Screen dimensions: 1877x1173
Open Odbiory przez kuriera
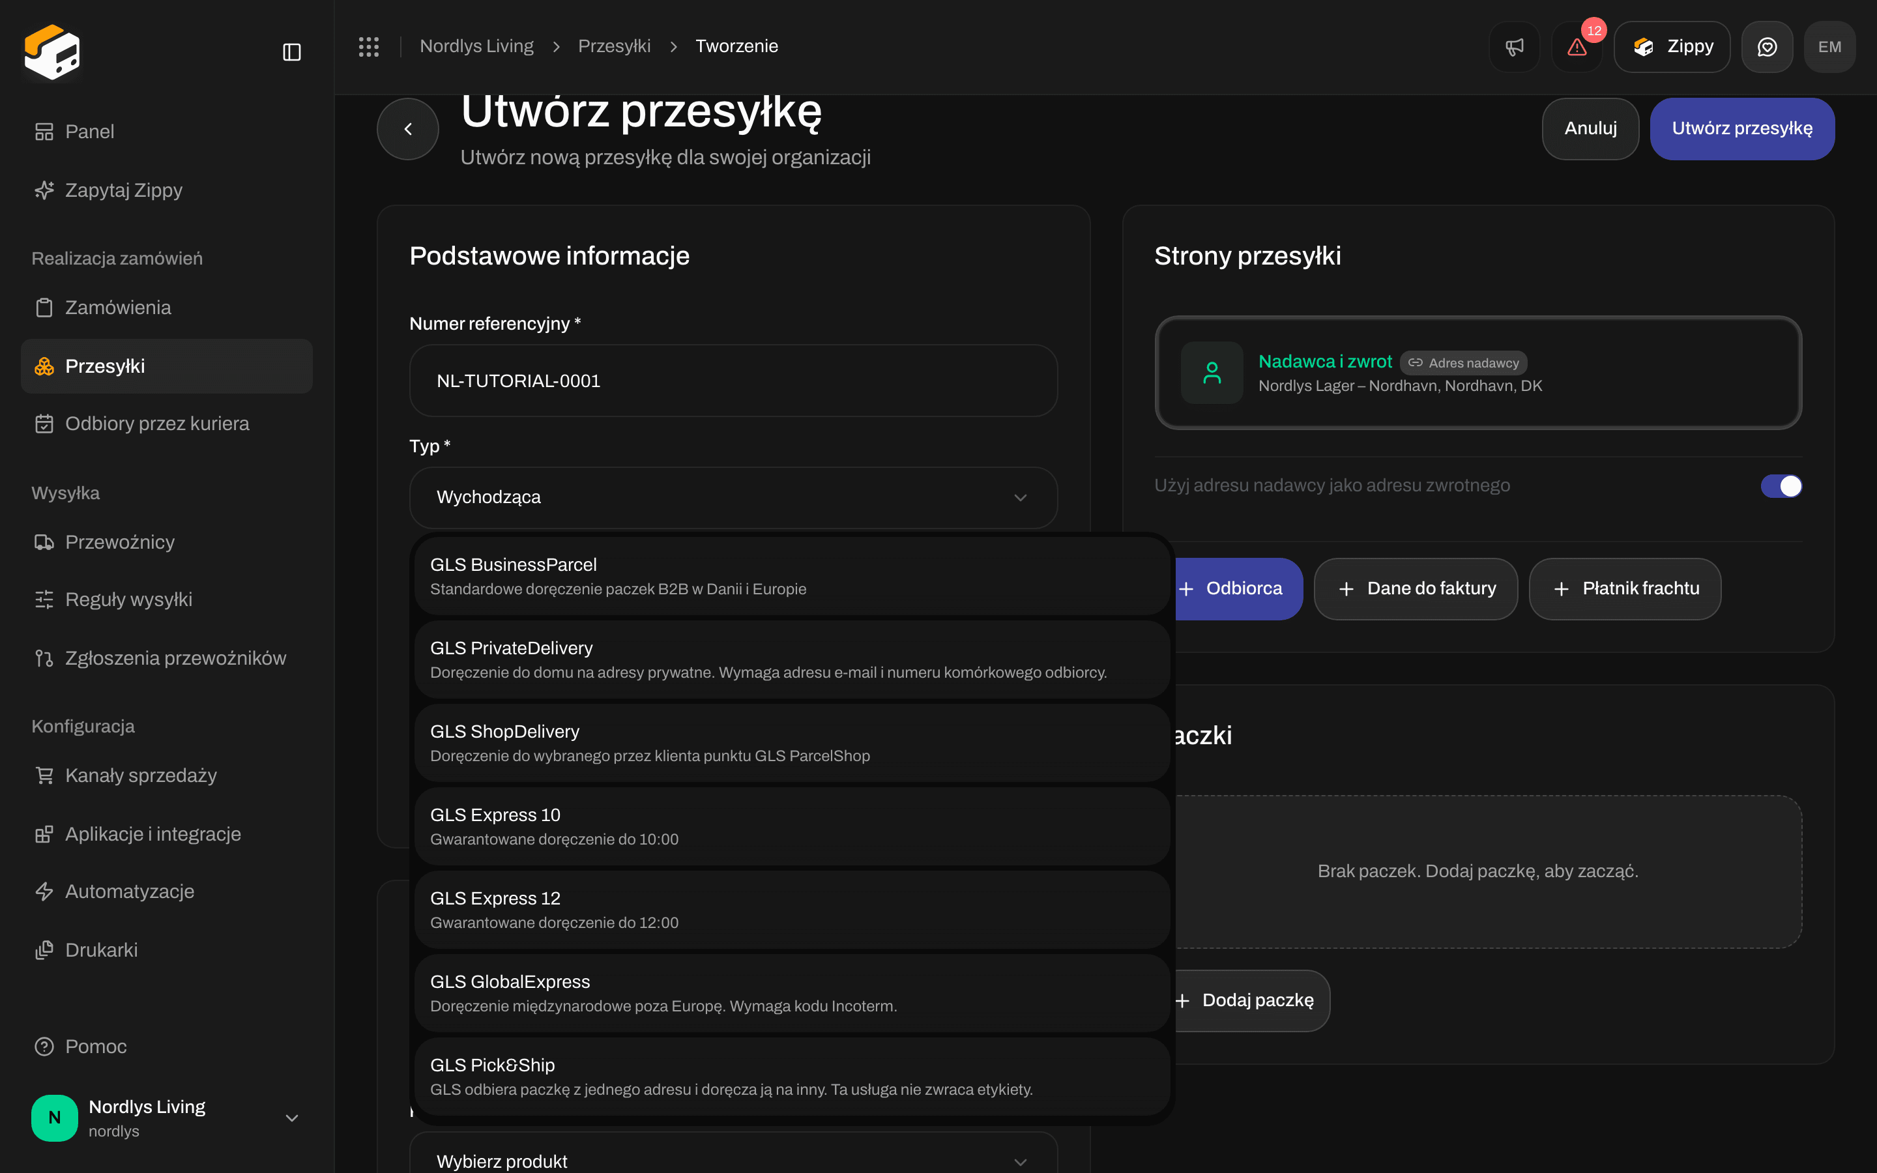point(167,424)
